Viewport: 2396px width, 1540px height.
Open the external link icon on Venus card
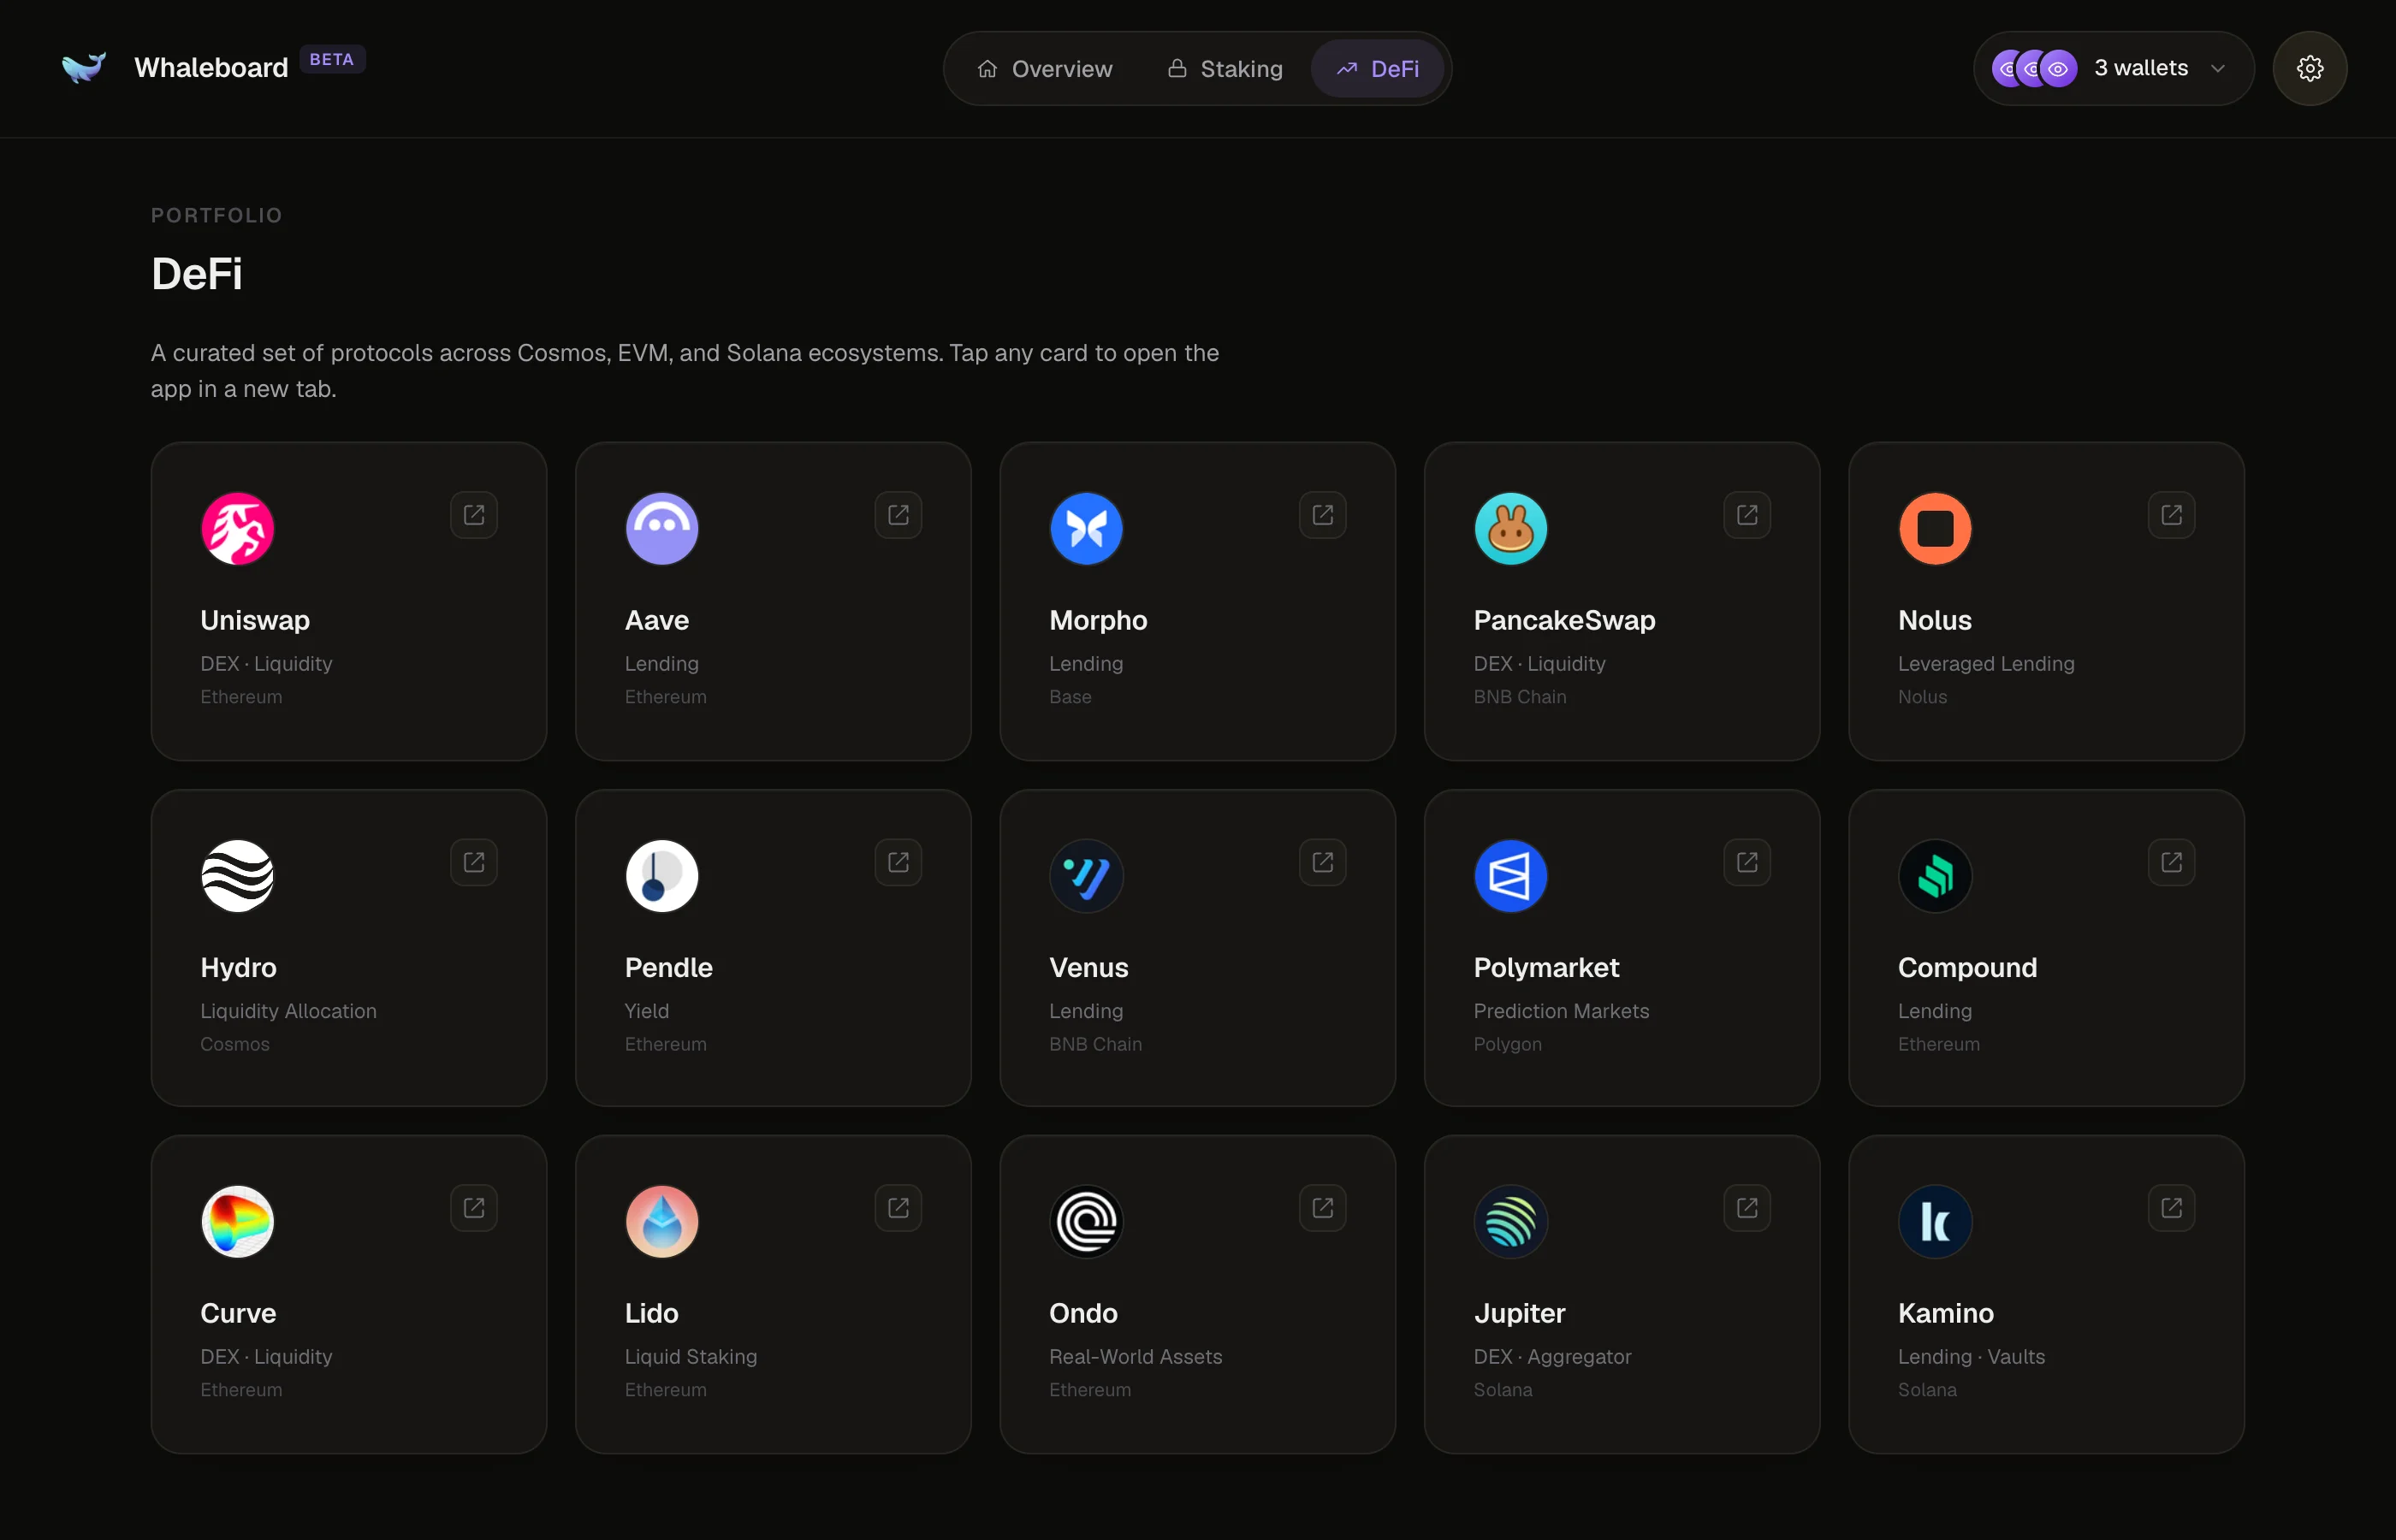point(1322,862)
